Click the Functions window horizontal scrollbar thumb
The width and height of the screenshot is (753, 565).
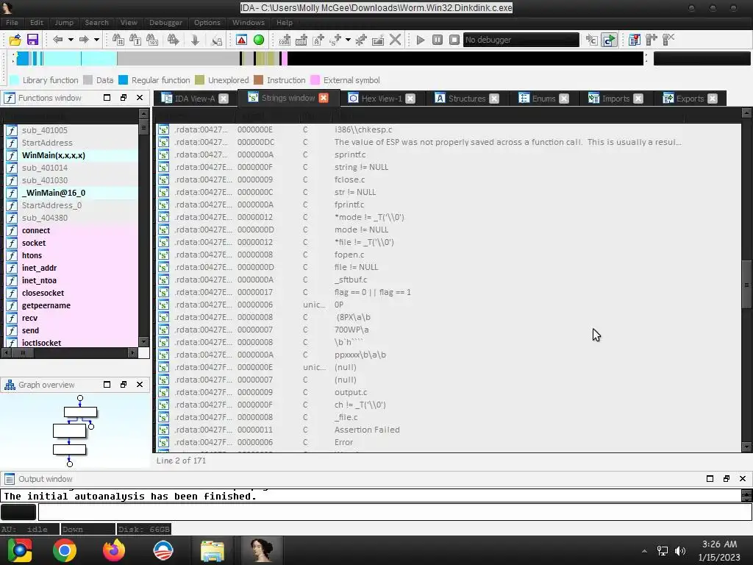tap(22, 352)
